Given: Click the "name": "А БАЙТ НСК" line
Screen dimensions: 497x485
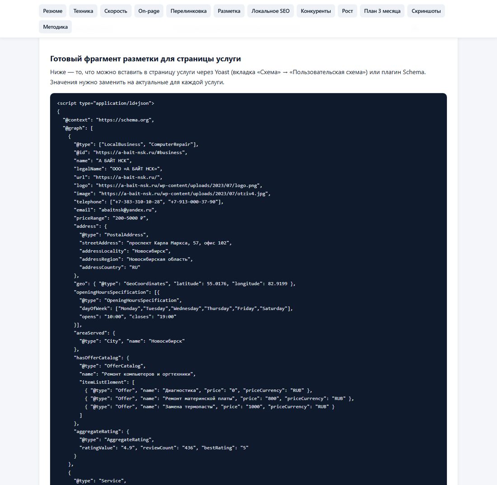Looking at the screenshot, I should (x=103, y=161).
